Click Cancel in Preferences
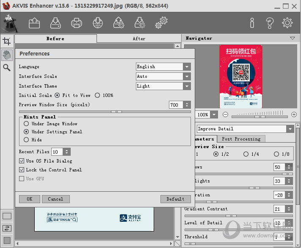 [x=55, y=199]
